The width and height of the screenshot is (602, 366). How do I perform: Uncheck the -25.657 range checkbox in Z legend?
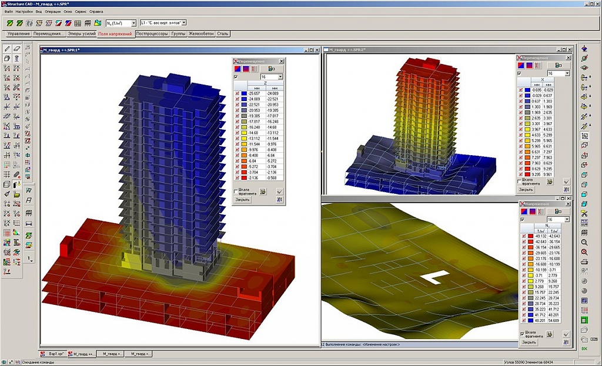[237, 93]
